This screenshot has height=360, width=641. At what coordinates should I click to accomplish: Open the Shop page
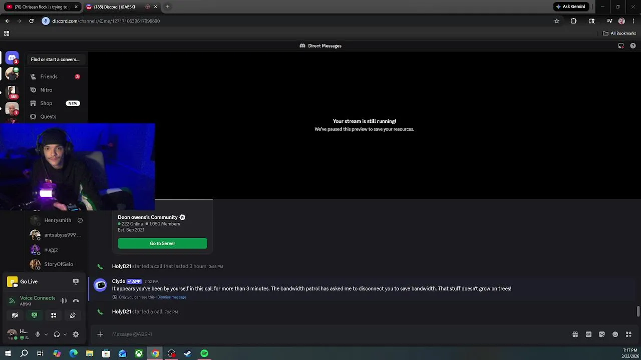55,103
